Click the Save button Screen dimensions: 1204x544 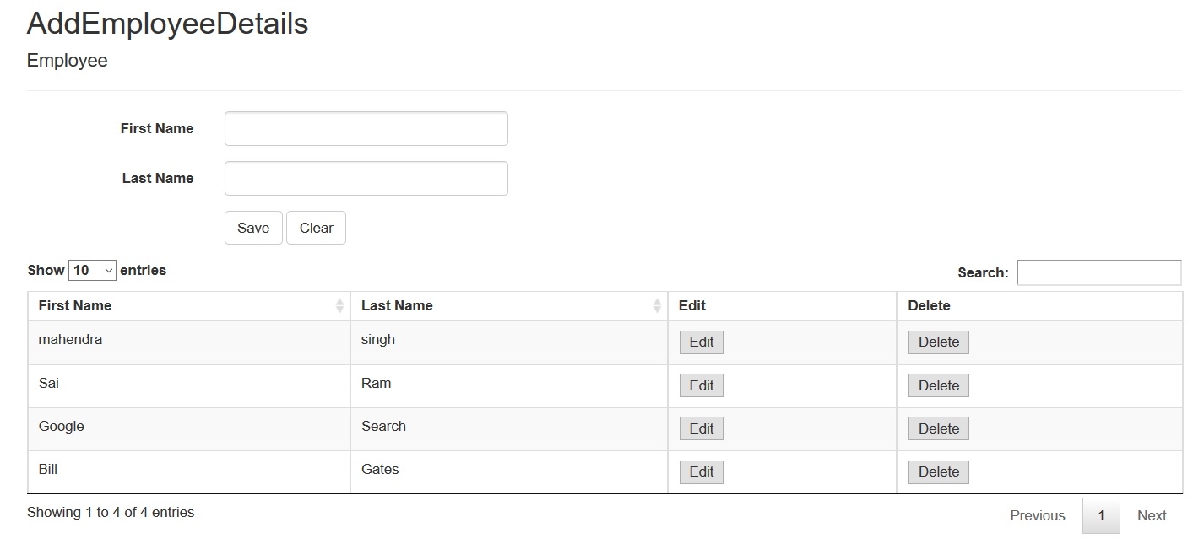pyautogui.click(x=253, y=228)
